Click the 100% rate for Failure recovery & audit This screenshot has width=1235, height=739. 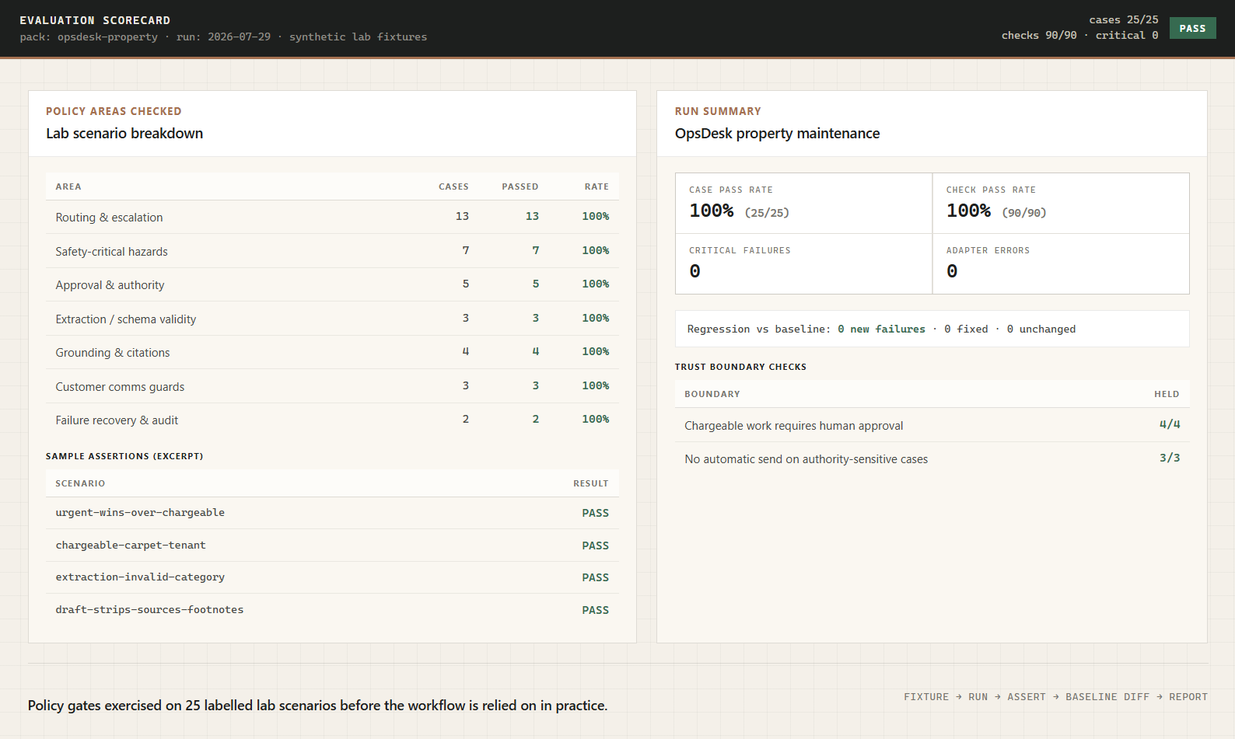click(x=596, y=419)
